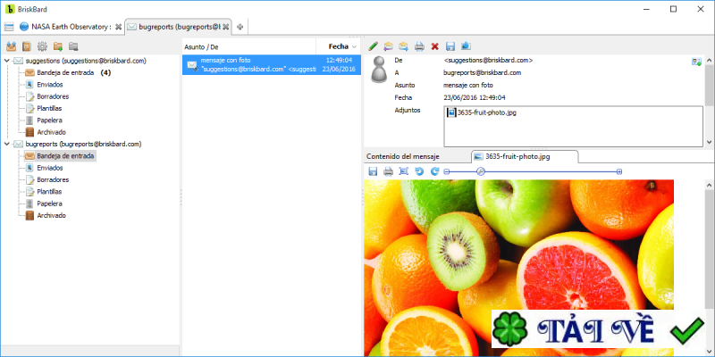
Task: Click the forward message icon
Action: (x=404, y=46)
